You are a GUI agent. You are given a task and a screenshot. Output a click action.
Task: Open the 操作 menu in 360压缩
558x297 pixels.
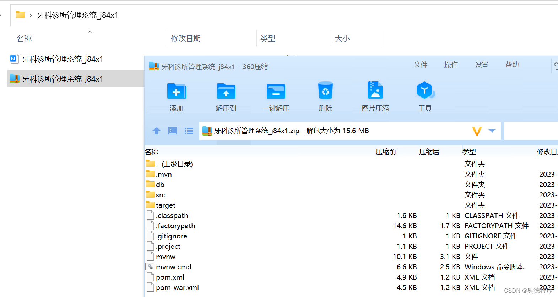point(451,65)
